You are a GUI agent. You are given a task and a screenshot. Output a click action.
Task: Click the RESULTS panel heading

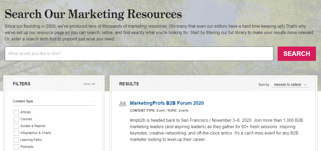pos(129,84)
